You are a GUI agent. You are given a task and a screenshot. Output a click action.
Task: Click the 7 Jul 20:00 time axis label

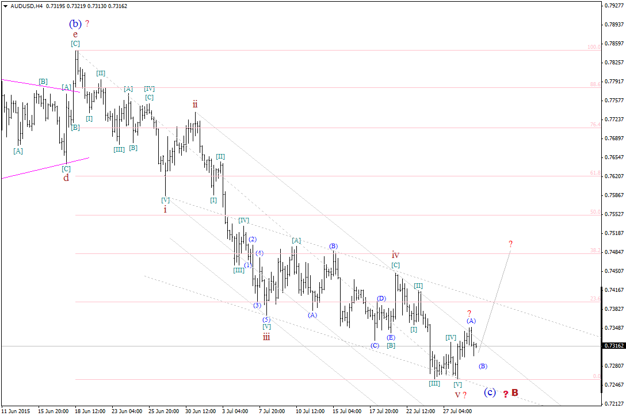tap(272, 411)
